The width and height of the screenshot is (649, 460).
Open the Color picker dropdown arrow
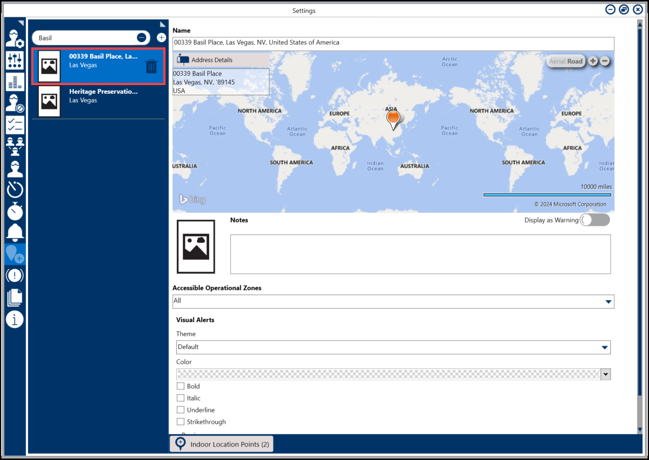(605, 374)
